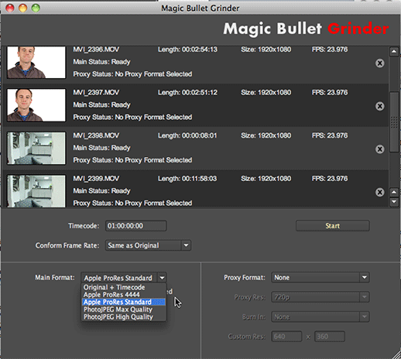This screenshot has height=359, width=401.
Task: Remove MVI_2397.MOV with its X icon
Action: click(379, 106)
